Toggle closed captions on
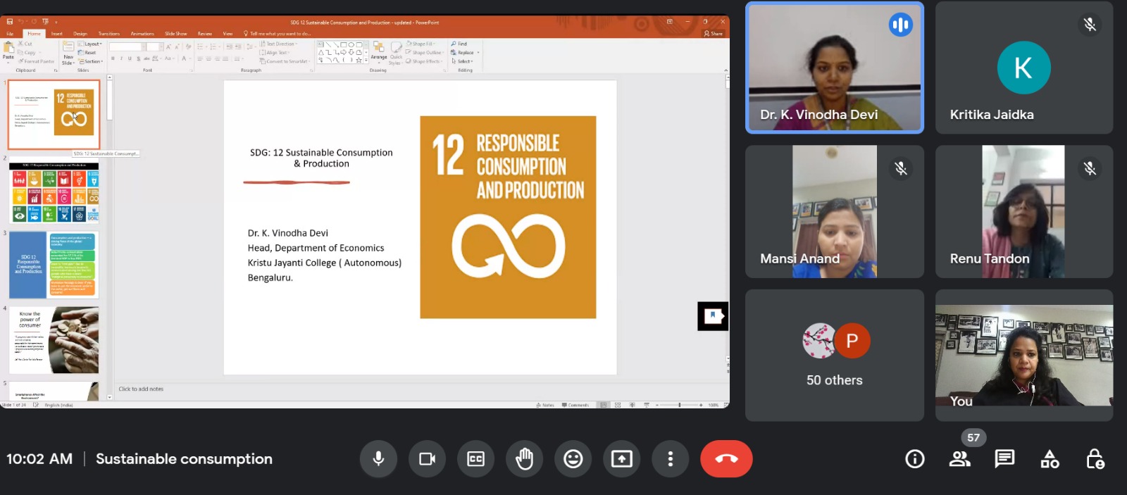The width and height of the screenshot is (1127, 495). click(x=475, y=459)
